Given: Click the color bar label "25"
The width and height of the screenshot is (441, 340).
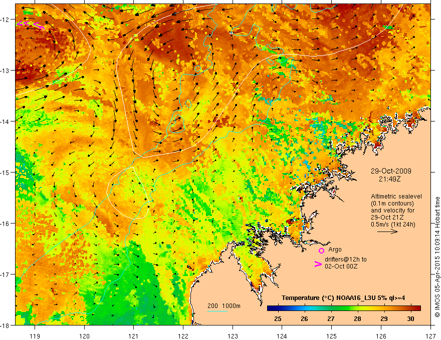Looking at the screenshot, I should (x=278, y=318).
